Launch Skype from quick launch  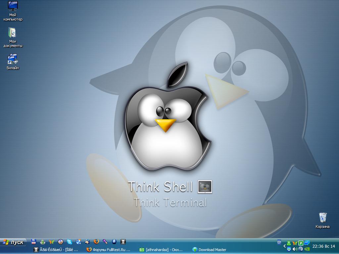pos(70,242)
